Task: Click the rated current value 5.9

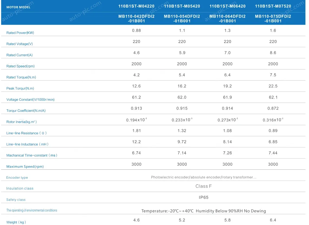Action: pyautogui.click(x=182, y=53)
